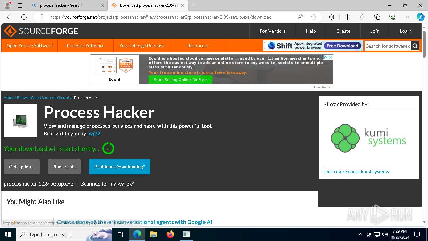Click the Process Hacker project icon
This screenshot has height=241, width=428.
[20, 120]
